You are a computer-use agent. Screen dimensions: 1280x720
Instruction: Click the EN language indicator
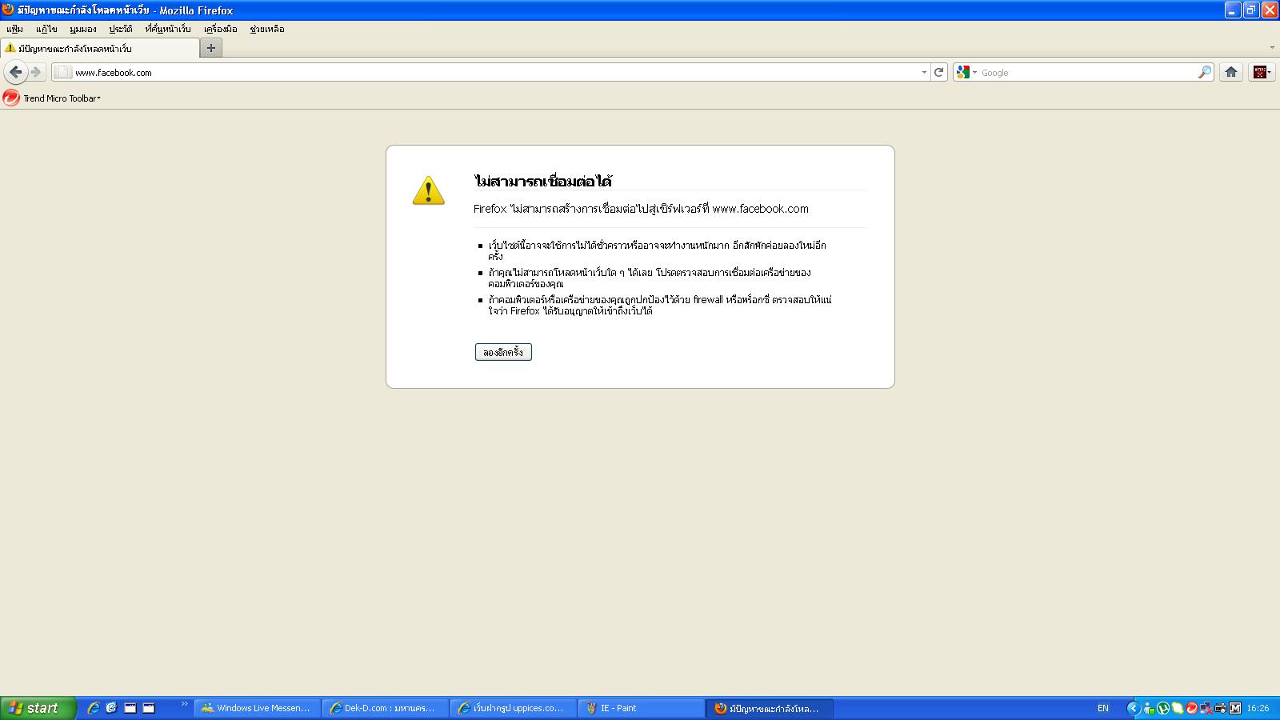pos(1103,708)
